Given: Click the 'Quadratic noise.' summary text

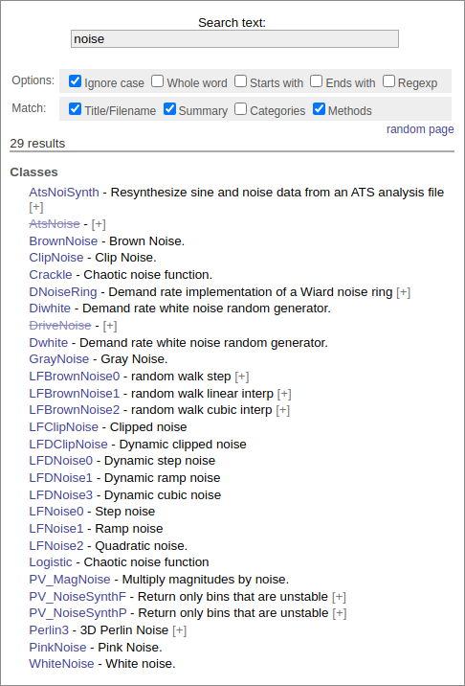Looking at the screenshot, I should 142,545.
